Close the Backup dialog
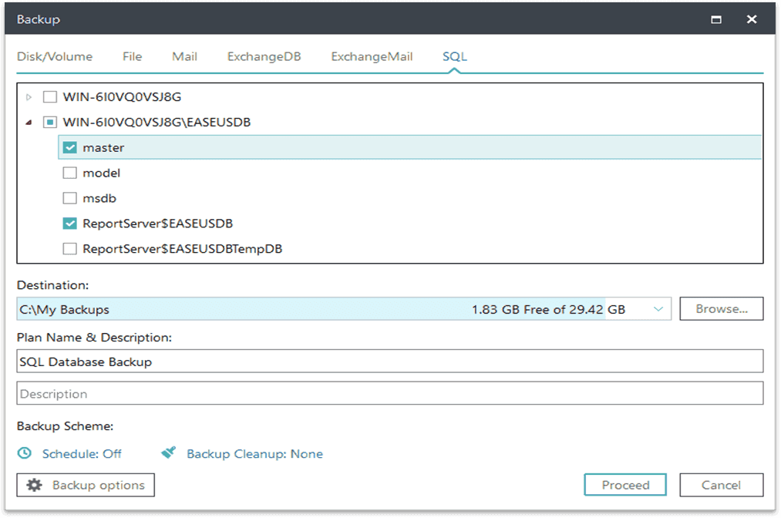This screenshot has height=518, width=781. click(x=752, y=19)
